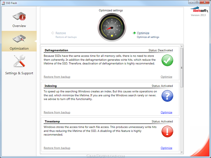Image resolution: width=211 pixels, height=158 pixels.
Task: Click Optimize link under Timestamp
Action: click(x=166, y=148)
